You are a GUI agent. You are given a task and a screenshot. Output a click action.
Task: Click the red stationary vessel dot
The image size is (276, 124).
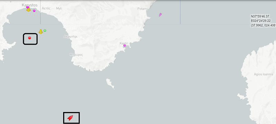(x=30, y=38)
